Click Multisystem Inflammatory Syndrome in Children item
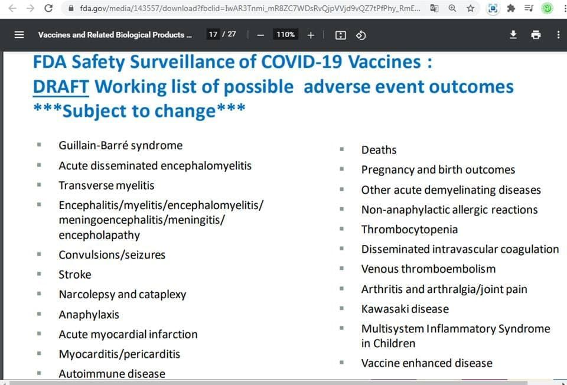This screenshot has height=385, width=567. pos(455,336)
